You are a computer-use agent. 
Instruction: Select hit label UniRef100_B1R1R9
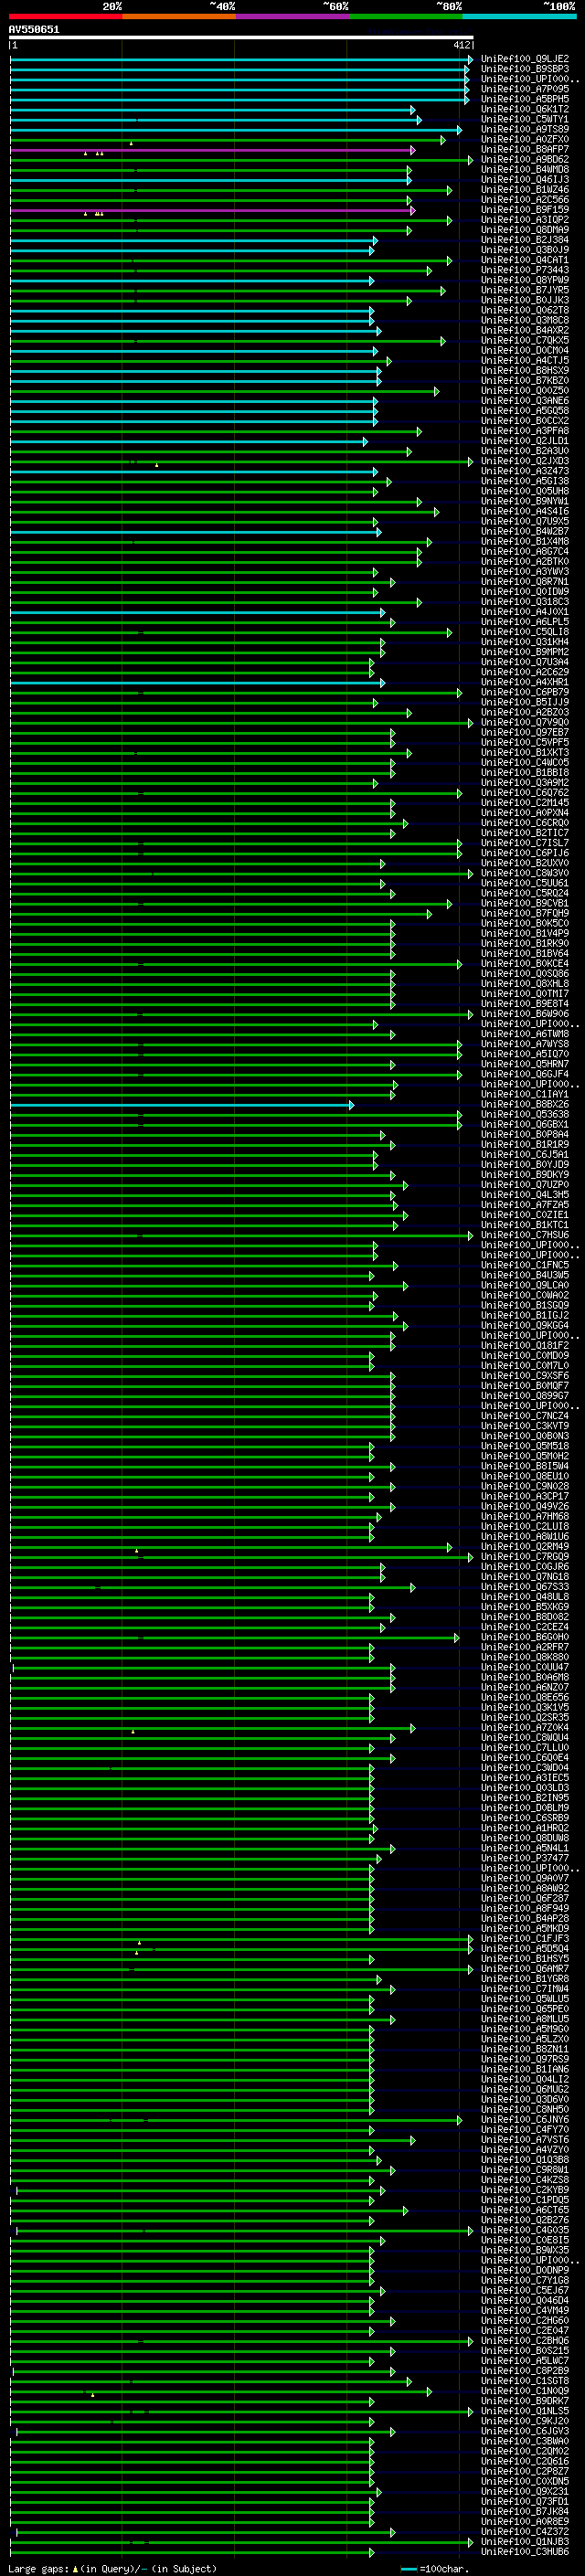(525, 1145)
